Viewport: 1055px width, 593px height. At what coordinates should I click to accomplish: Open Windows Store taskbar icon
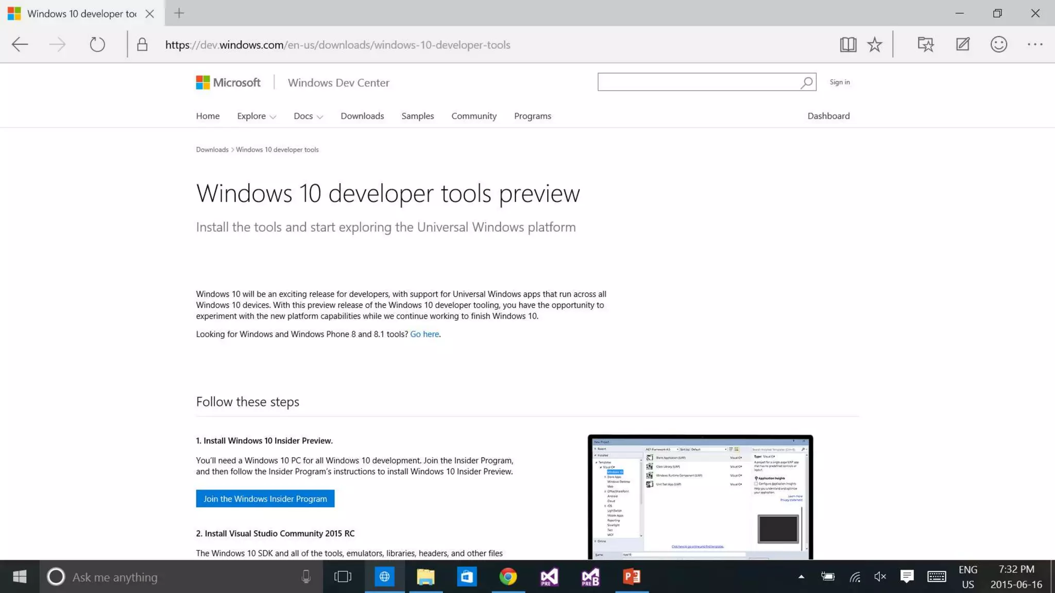click(467, 577)
